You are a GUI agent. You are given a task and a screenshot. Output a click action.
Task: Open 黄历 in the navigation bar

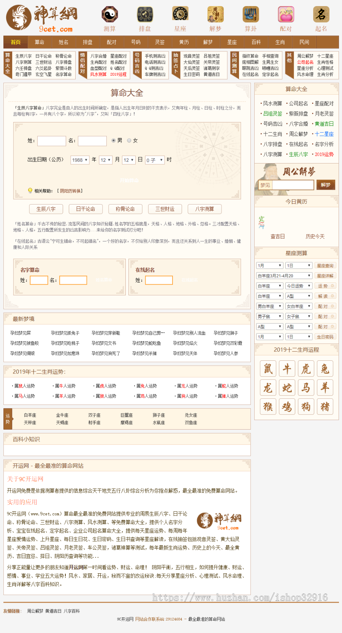point(184,42)
